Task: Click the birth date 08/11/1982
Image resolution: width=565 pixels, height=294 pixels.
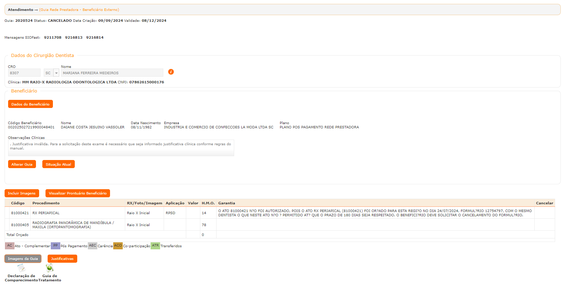Action: coord(141,127)
